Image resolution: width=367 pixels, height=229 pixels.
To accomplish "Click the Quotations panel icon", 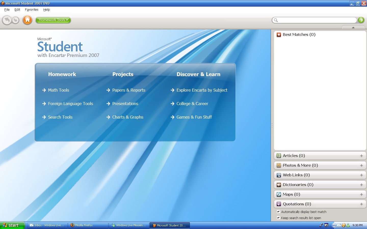I will coord(278,204).
